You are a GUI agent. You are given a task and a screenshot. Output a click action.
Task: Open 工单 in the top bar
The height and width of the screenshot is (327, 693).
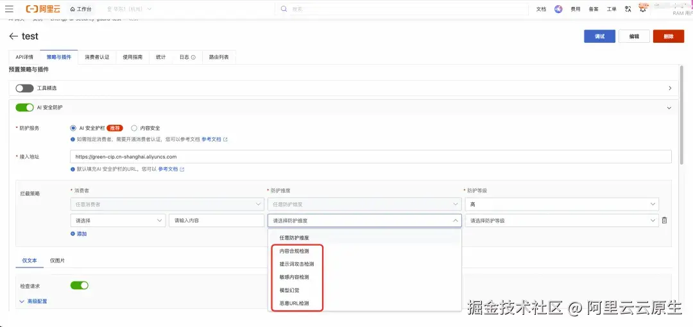pos(612,9)
